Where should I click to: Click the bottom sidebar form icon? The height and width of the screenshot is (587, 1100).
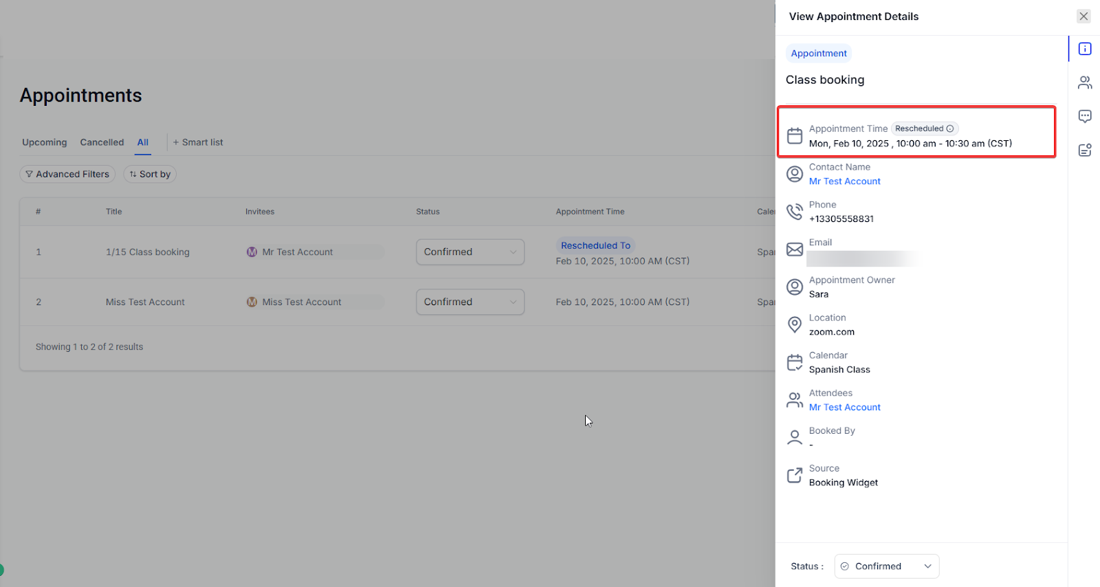pyautogui.click(x=1085, y=150)
